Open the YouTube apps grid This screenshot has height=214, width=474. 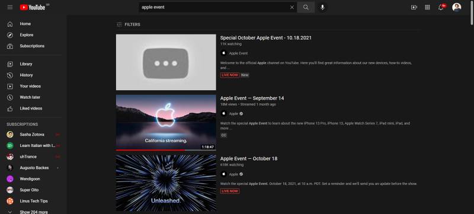click(427, 7)
